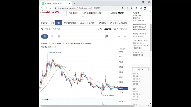The height and width of the screenshot is (107, 191).
Task: Reload the Naver finance page
Action: 50,8
